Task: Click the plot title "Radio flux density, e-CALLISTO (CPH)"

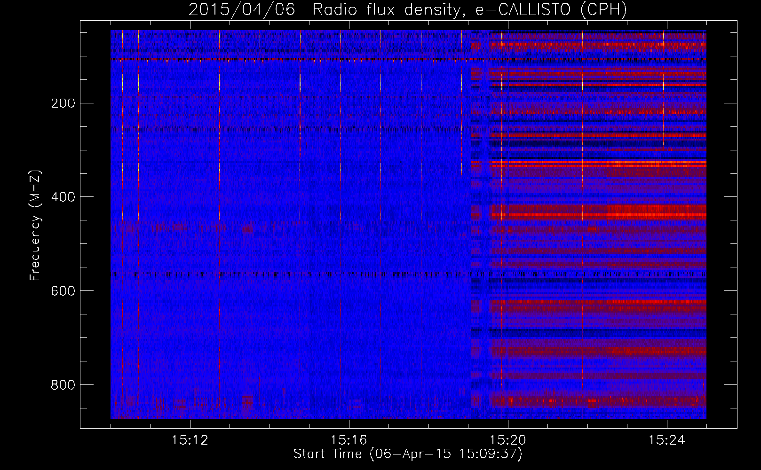Action: click(469, 9)
